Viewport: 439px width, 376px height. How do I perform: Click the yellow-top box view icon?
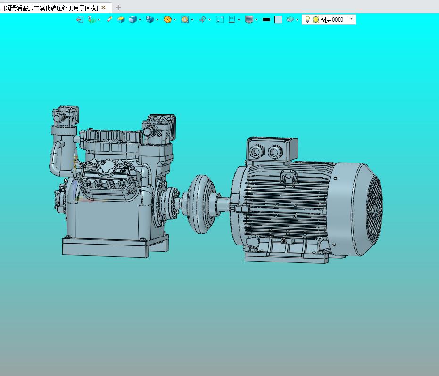tap(121, 20)
